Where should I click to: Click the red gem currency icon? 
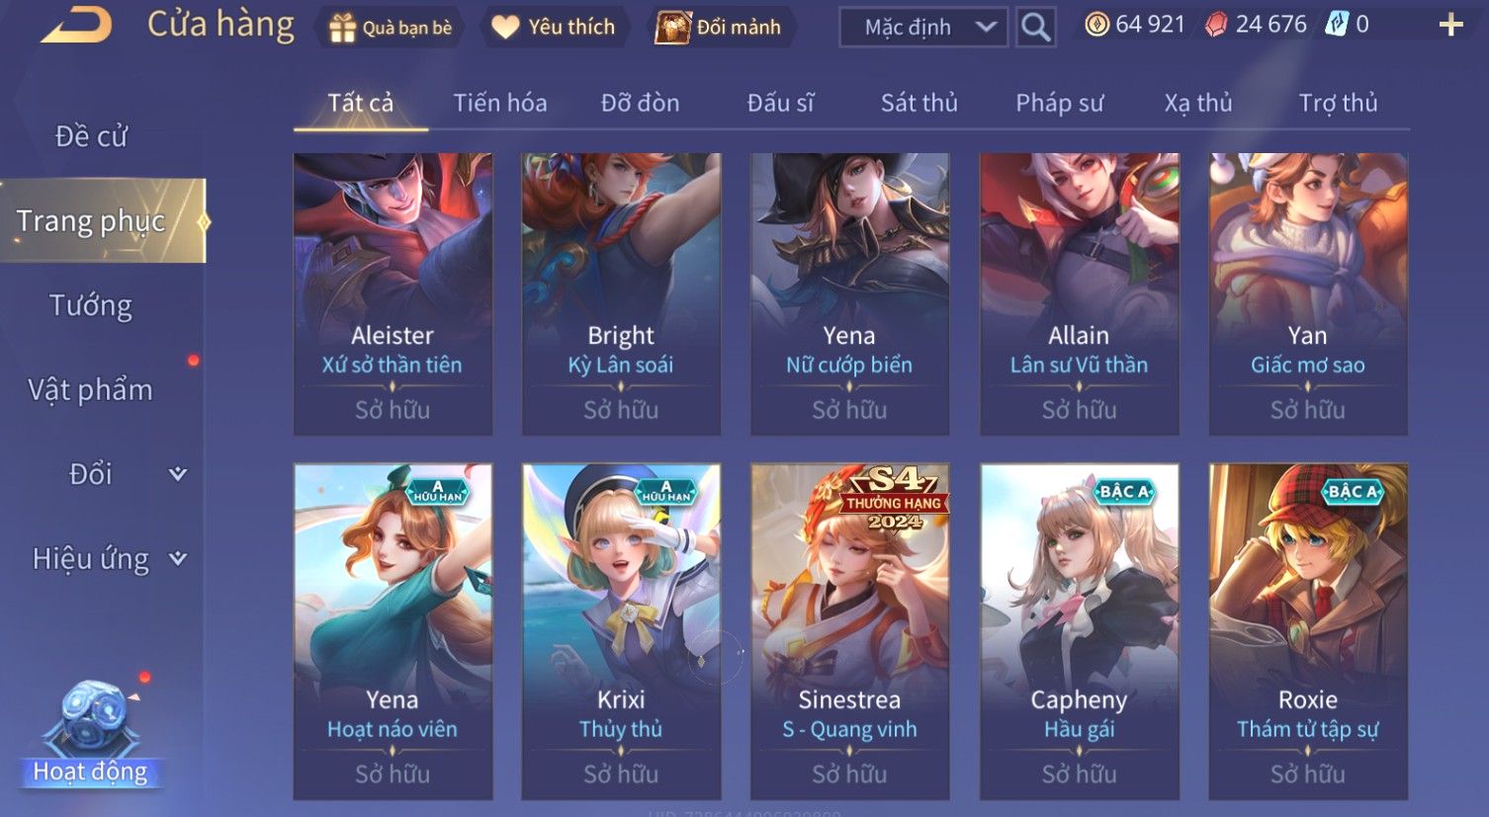pos(1216,26)
